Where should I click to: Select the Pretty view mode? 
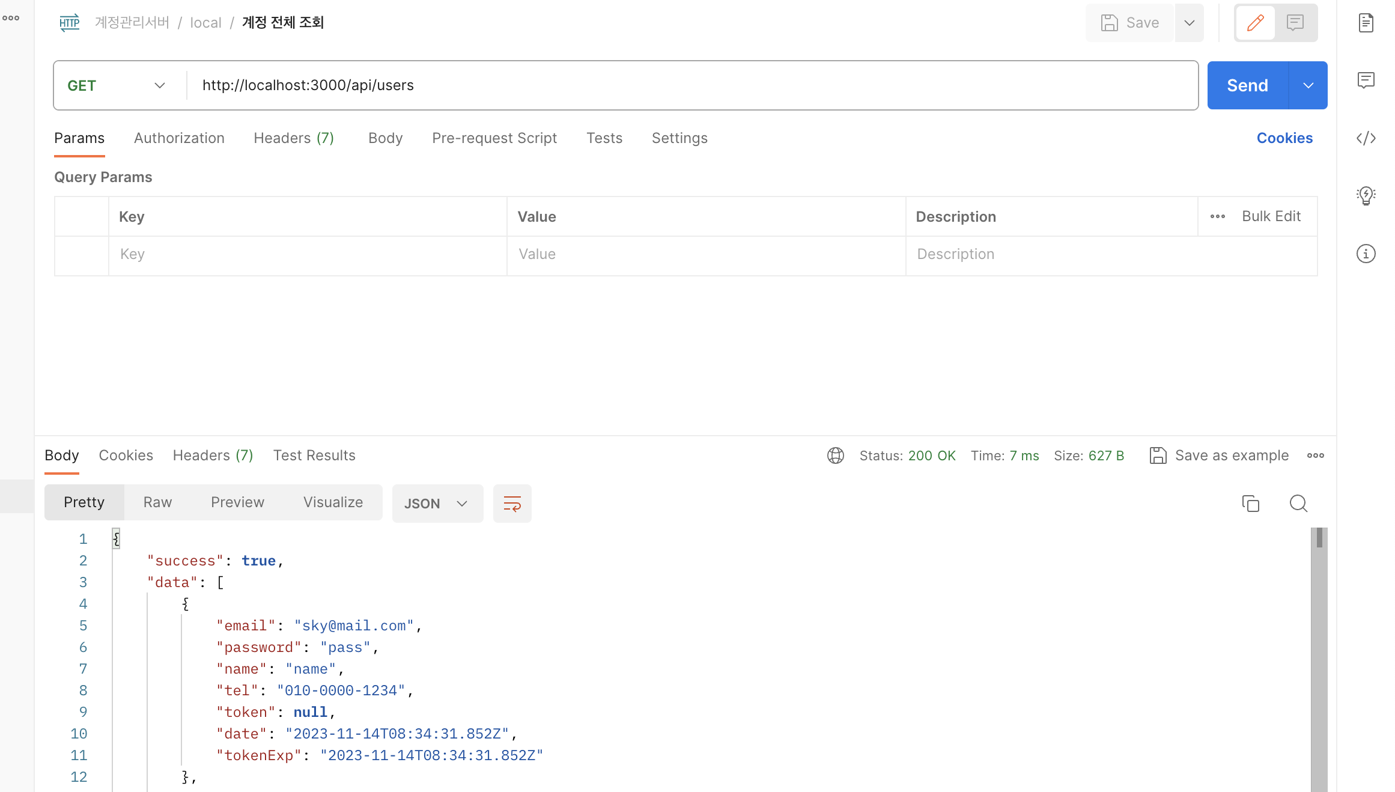click(x=84, y=502)
